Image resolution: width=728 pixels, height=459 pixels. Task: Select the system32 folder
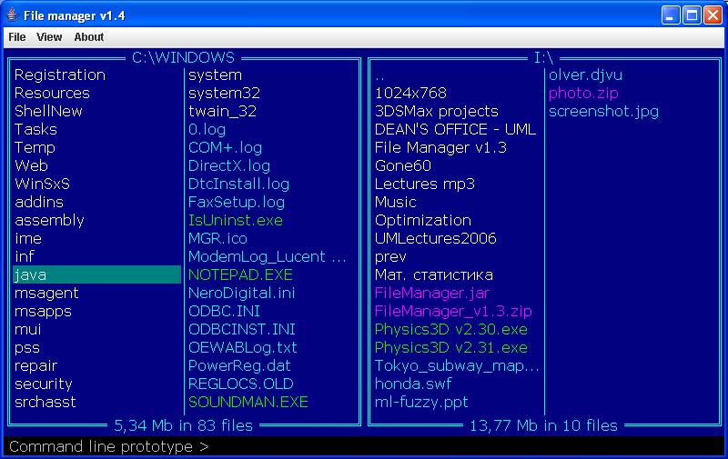tap(224, 93)
